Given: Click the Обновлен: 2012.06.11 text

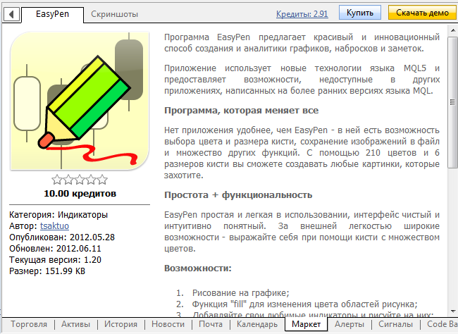Looking at the screenshot, I should 55,249.
